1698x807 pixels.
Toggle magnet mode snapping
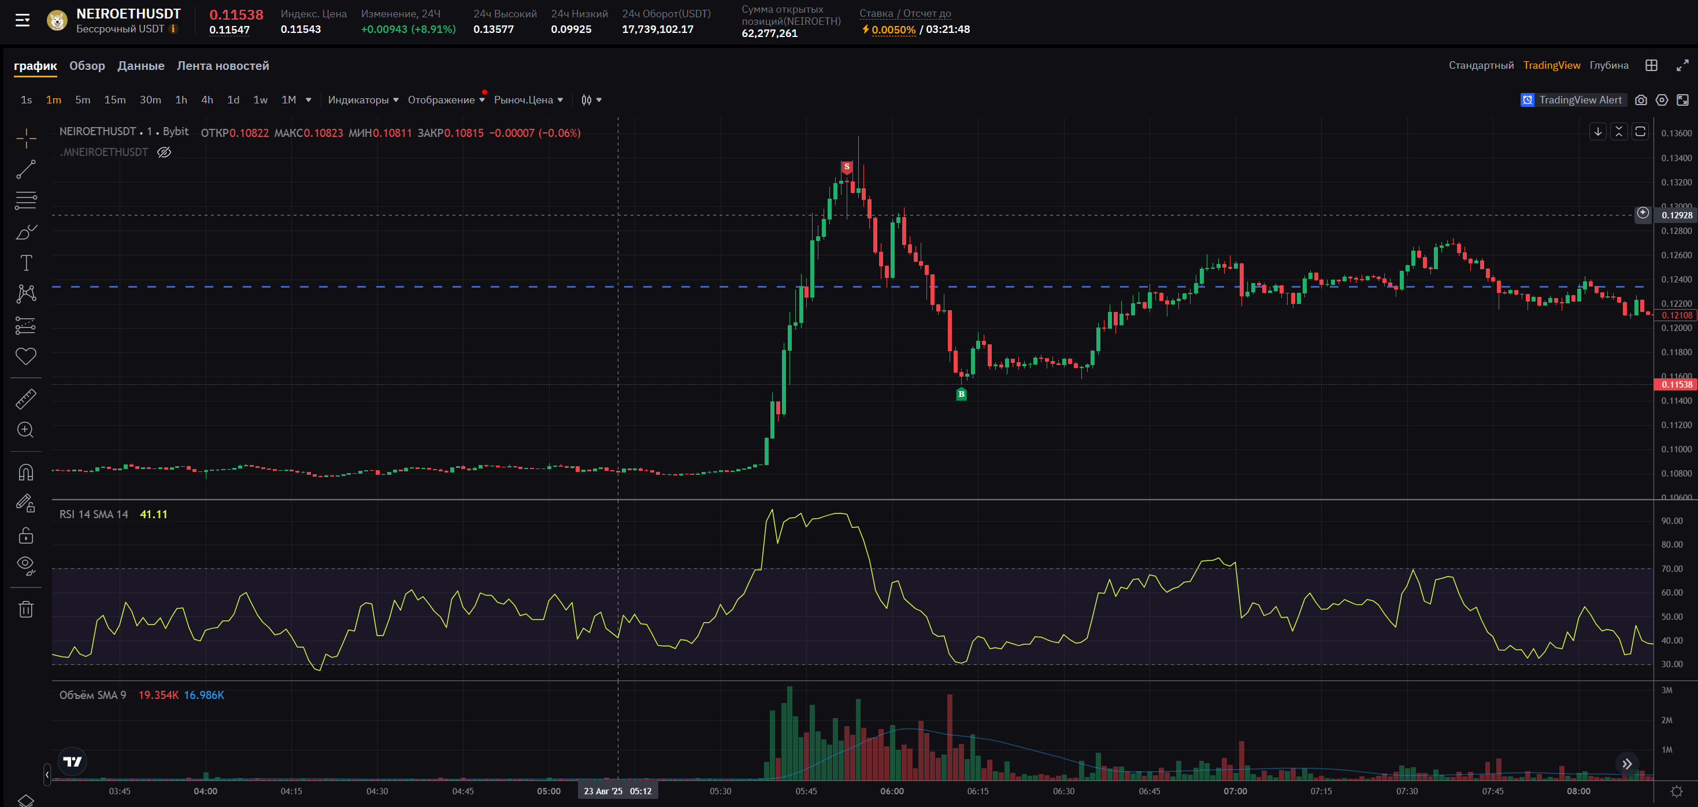point(25,473)
